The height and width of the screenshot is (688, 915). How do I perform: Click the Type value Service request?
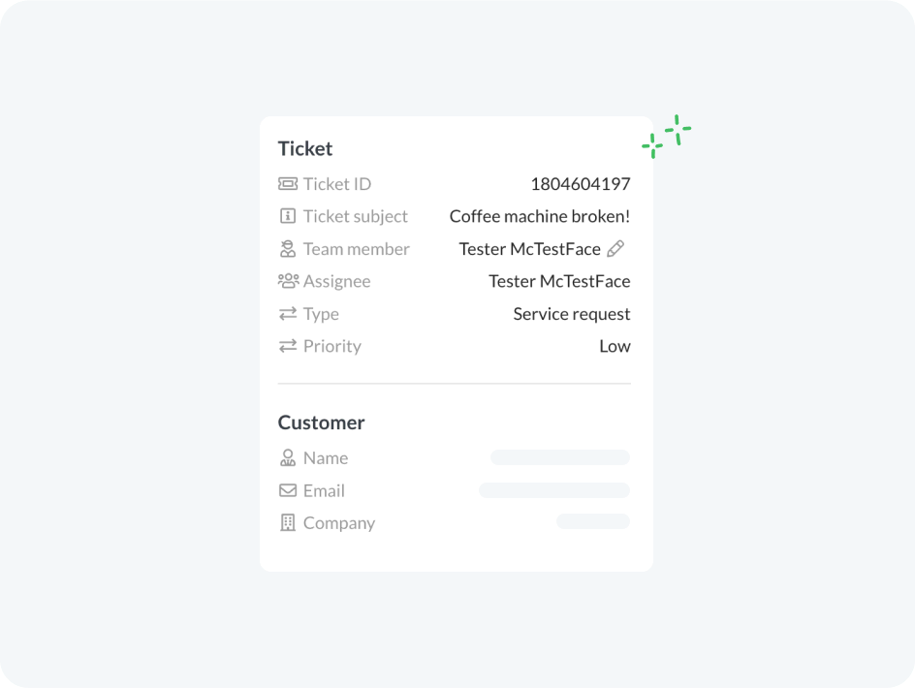572,314
